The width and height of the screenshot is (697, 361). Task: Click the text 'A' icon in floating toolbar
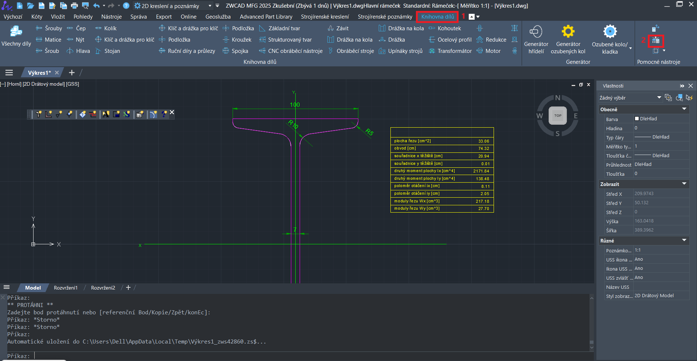pos(106,114)
